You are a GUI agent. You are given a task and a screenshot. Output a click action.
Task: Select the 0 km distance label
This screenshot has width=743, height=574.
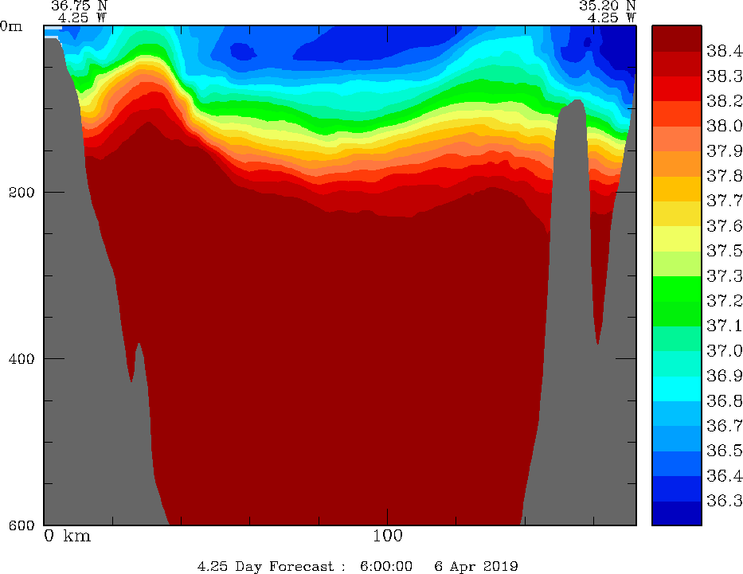coord(68,536)
